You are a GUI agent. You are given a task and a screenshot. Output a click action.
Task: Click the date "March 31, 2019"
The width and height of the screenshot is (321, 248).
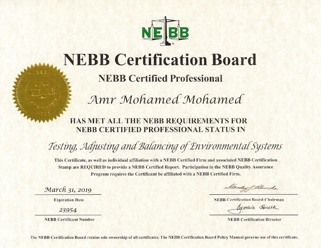[x=68, y=190]
